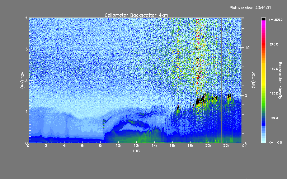Click the "12:" UTC tick label
The width and height of the screenshot is (287, 179).
point(137,146)
